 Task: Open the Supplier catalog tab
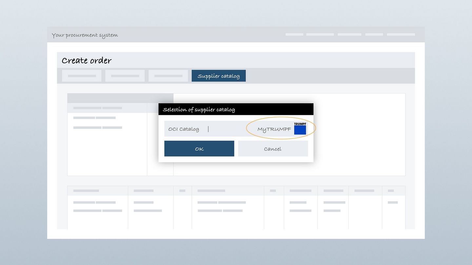tap(218, 76)
